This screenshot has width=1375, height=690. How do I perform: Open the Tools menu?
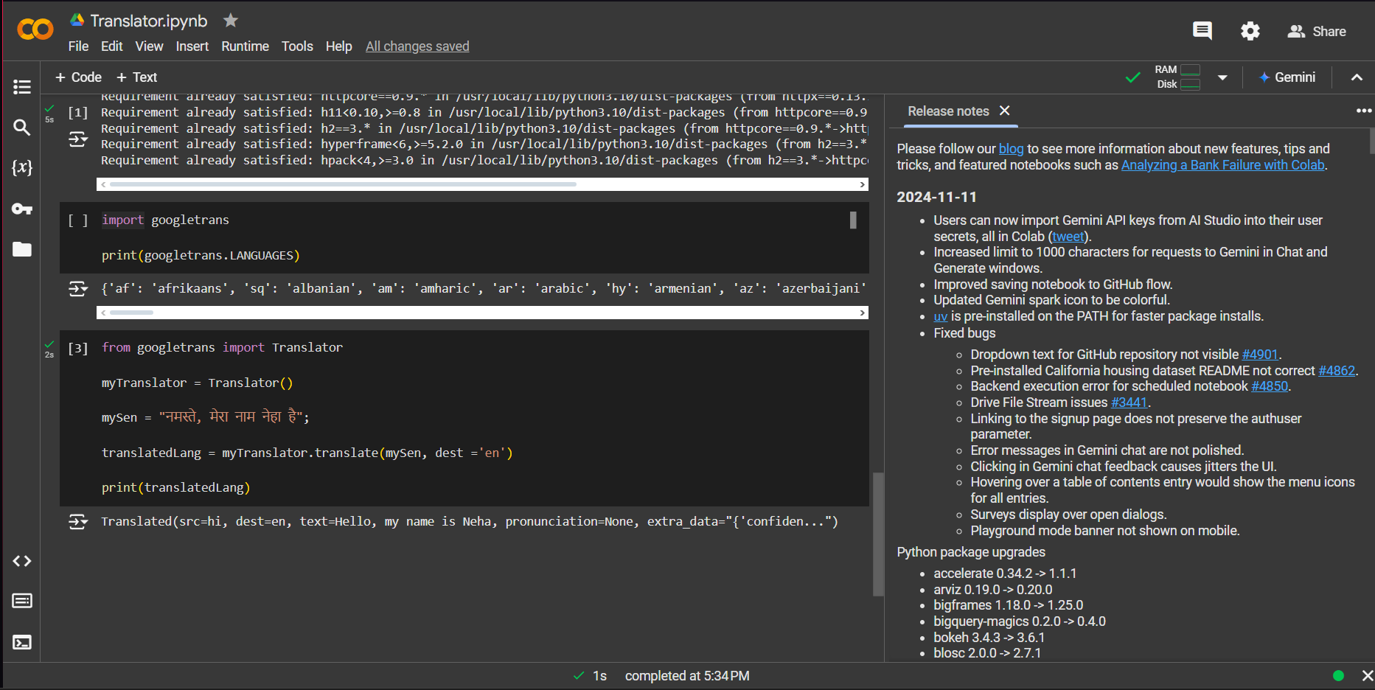click(297, 46)
